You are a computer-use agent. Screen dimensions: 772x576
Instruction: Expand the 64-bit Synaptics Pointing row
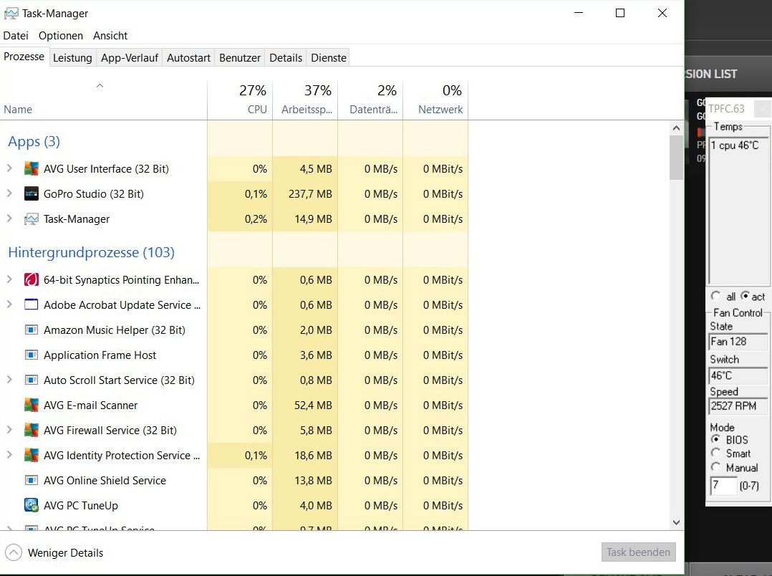coord(9,279)
